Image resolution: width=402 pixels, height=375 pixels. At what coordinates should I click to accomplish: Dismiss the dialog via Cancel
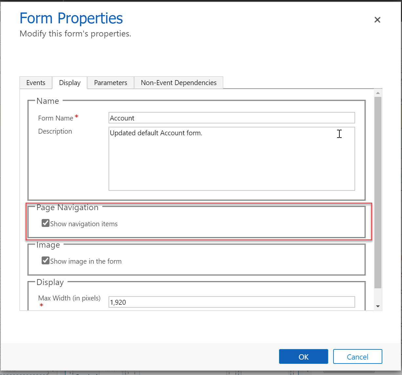pos(357,356)
